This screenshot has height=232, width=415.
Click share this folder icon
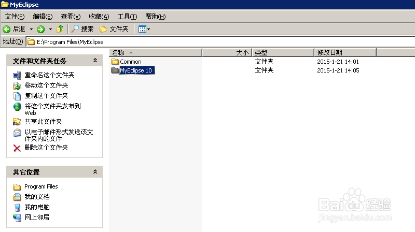17,122
